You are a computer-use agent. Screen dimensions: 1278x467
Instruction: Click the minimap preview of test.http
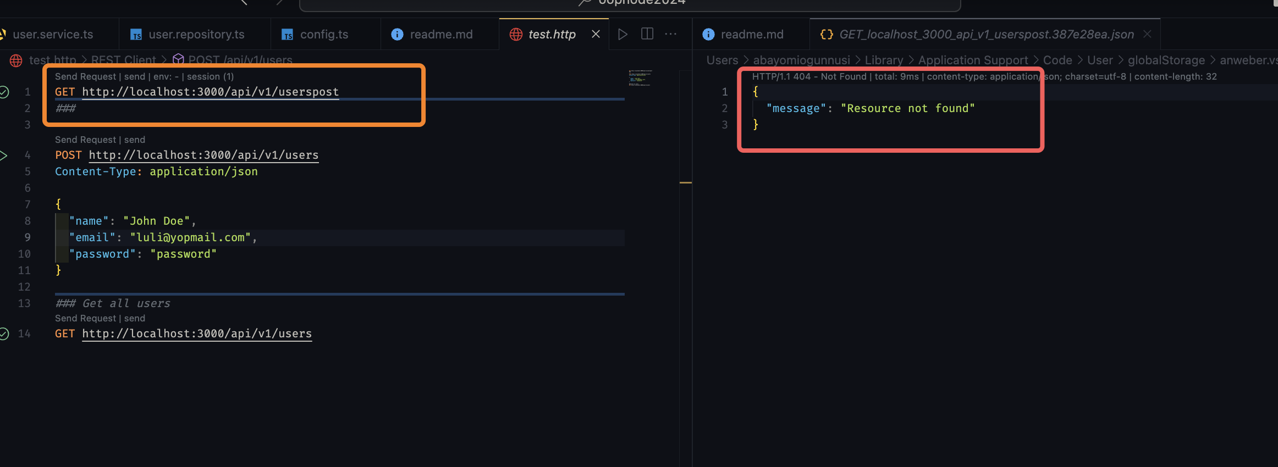coord(640,77)
